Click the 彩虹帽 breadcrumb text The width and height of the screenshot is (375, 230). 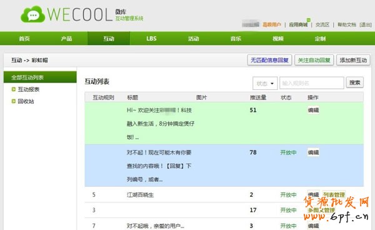(40, 60)
